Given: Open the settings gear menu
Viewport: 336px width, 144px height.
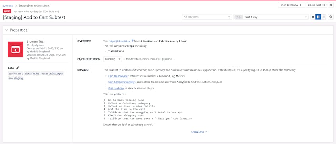Looking at the screenshot, I should 331,5.
